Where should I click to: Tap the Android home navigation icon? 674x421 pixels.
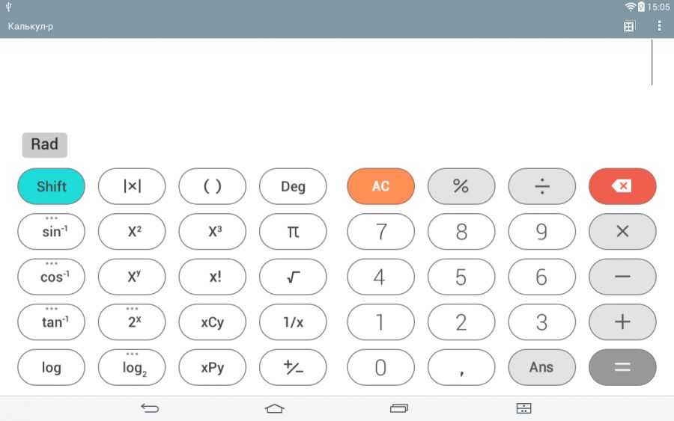pyautogui.click(x=275, y=408)
